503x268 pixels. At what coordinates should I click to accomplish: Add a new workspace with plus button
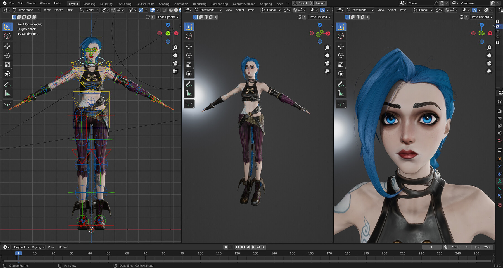click(288, 4)
